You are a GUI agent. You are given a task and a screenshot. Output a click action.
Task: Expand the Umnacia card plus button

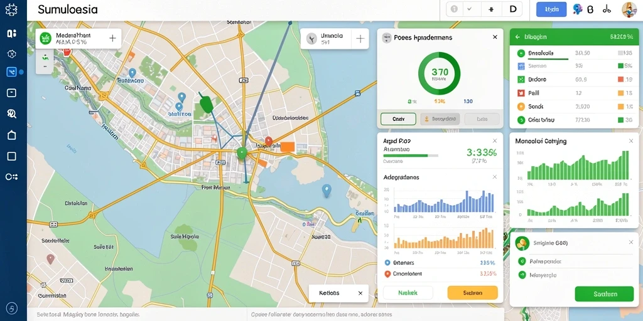pyautogui.click(x=360, y=39)
